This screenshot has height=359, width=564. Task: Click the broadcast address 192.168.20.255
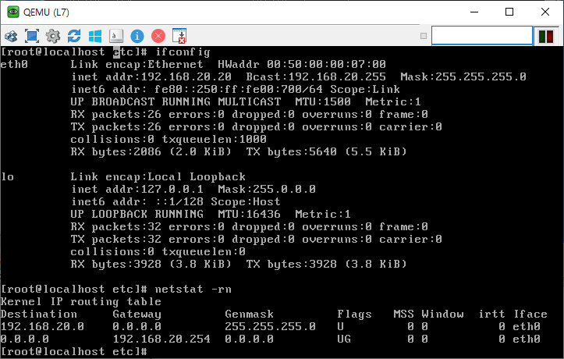tap(337, 77)
